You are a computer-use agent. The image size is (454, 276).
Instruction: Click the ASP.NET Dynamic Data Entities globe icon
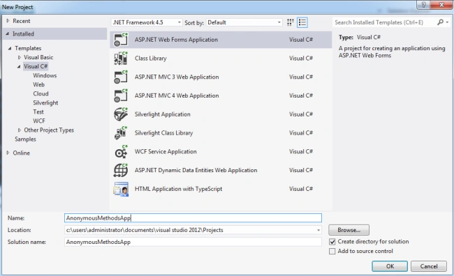[121, 170]
